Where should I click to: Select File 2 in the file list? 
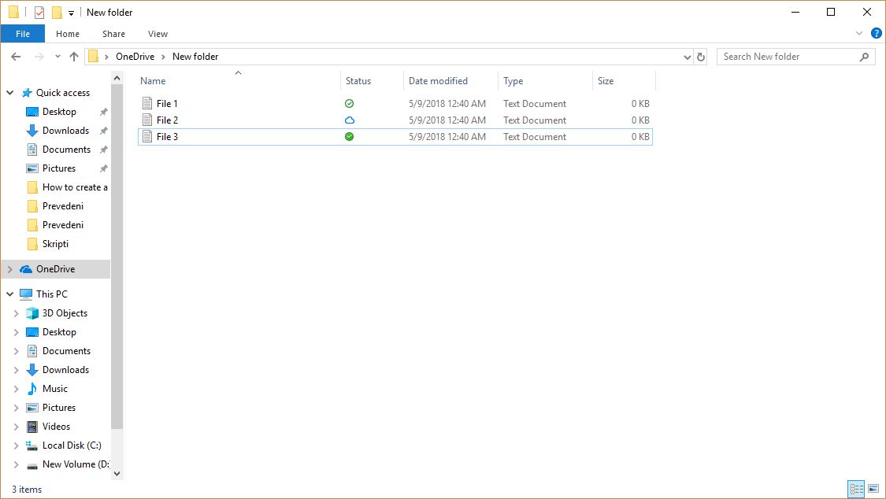[x=165, y=120]
